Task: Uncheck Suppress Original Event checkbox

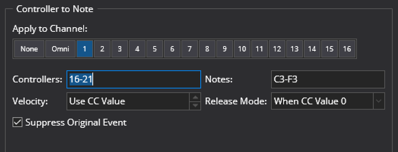Action: coord(17,123)
